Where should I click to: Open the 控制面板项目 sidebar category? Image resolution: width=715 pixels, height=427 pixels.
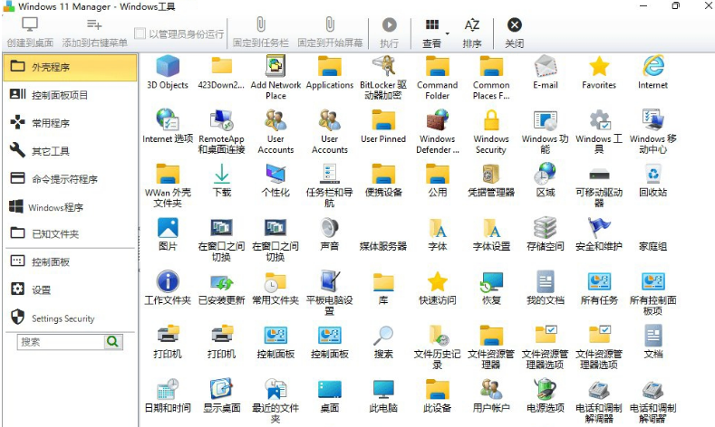tap(70, 95)
